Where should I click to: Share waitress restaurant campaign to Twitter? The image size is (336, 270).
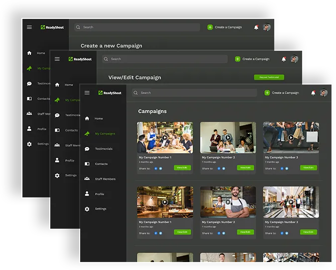pyautogui.click(x=160, y=169)
